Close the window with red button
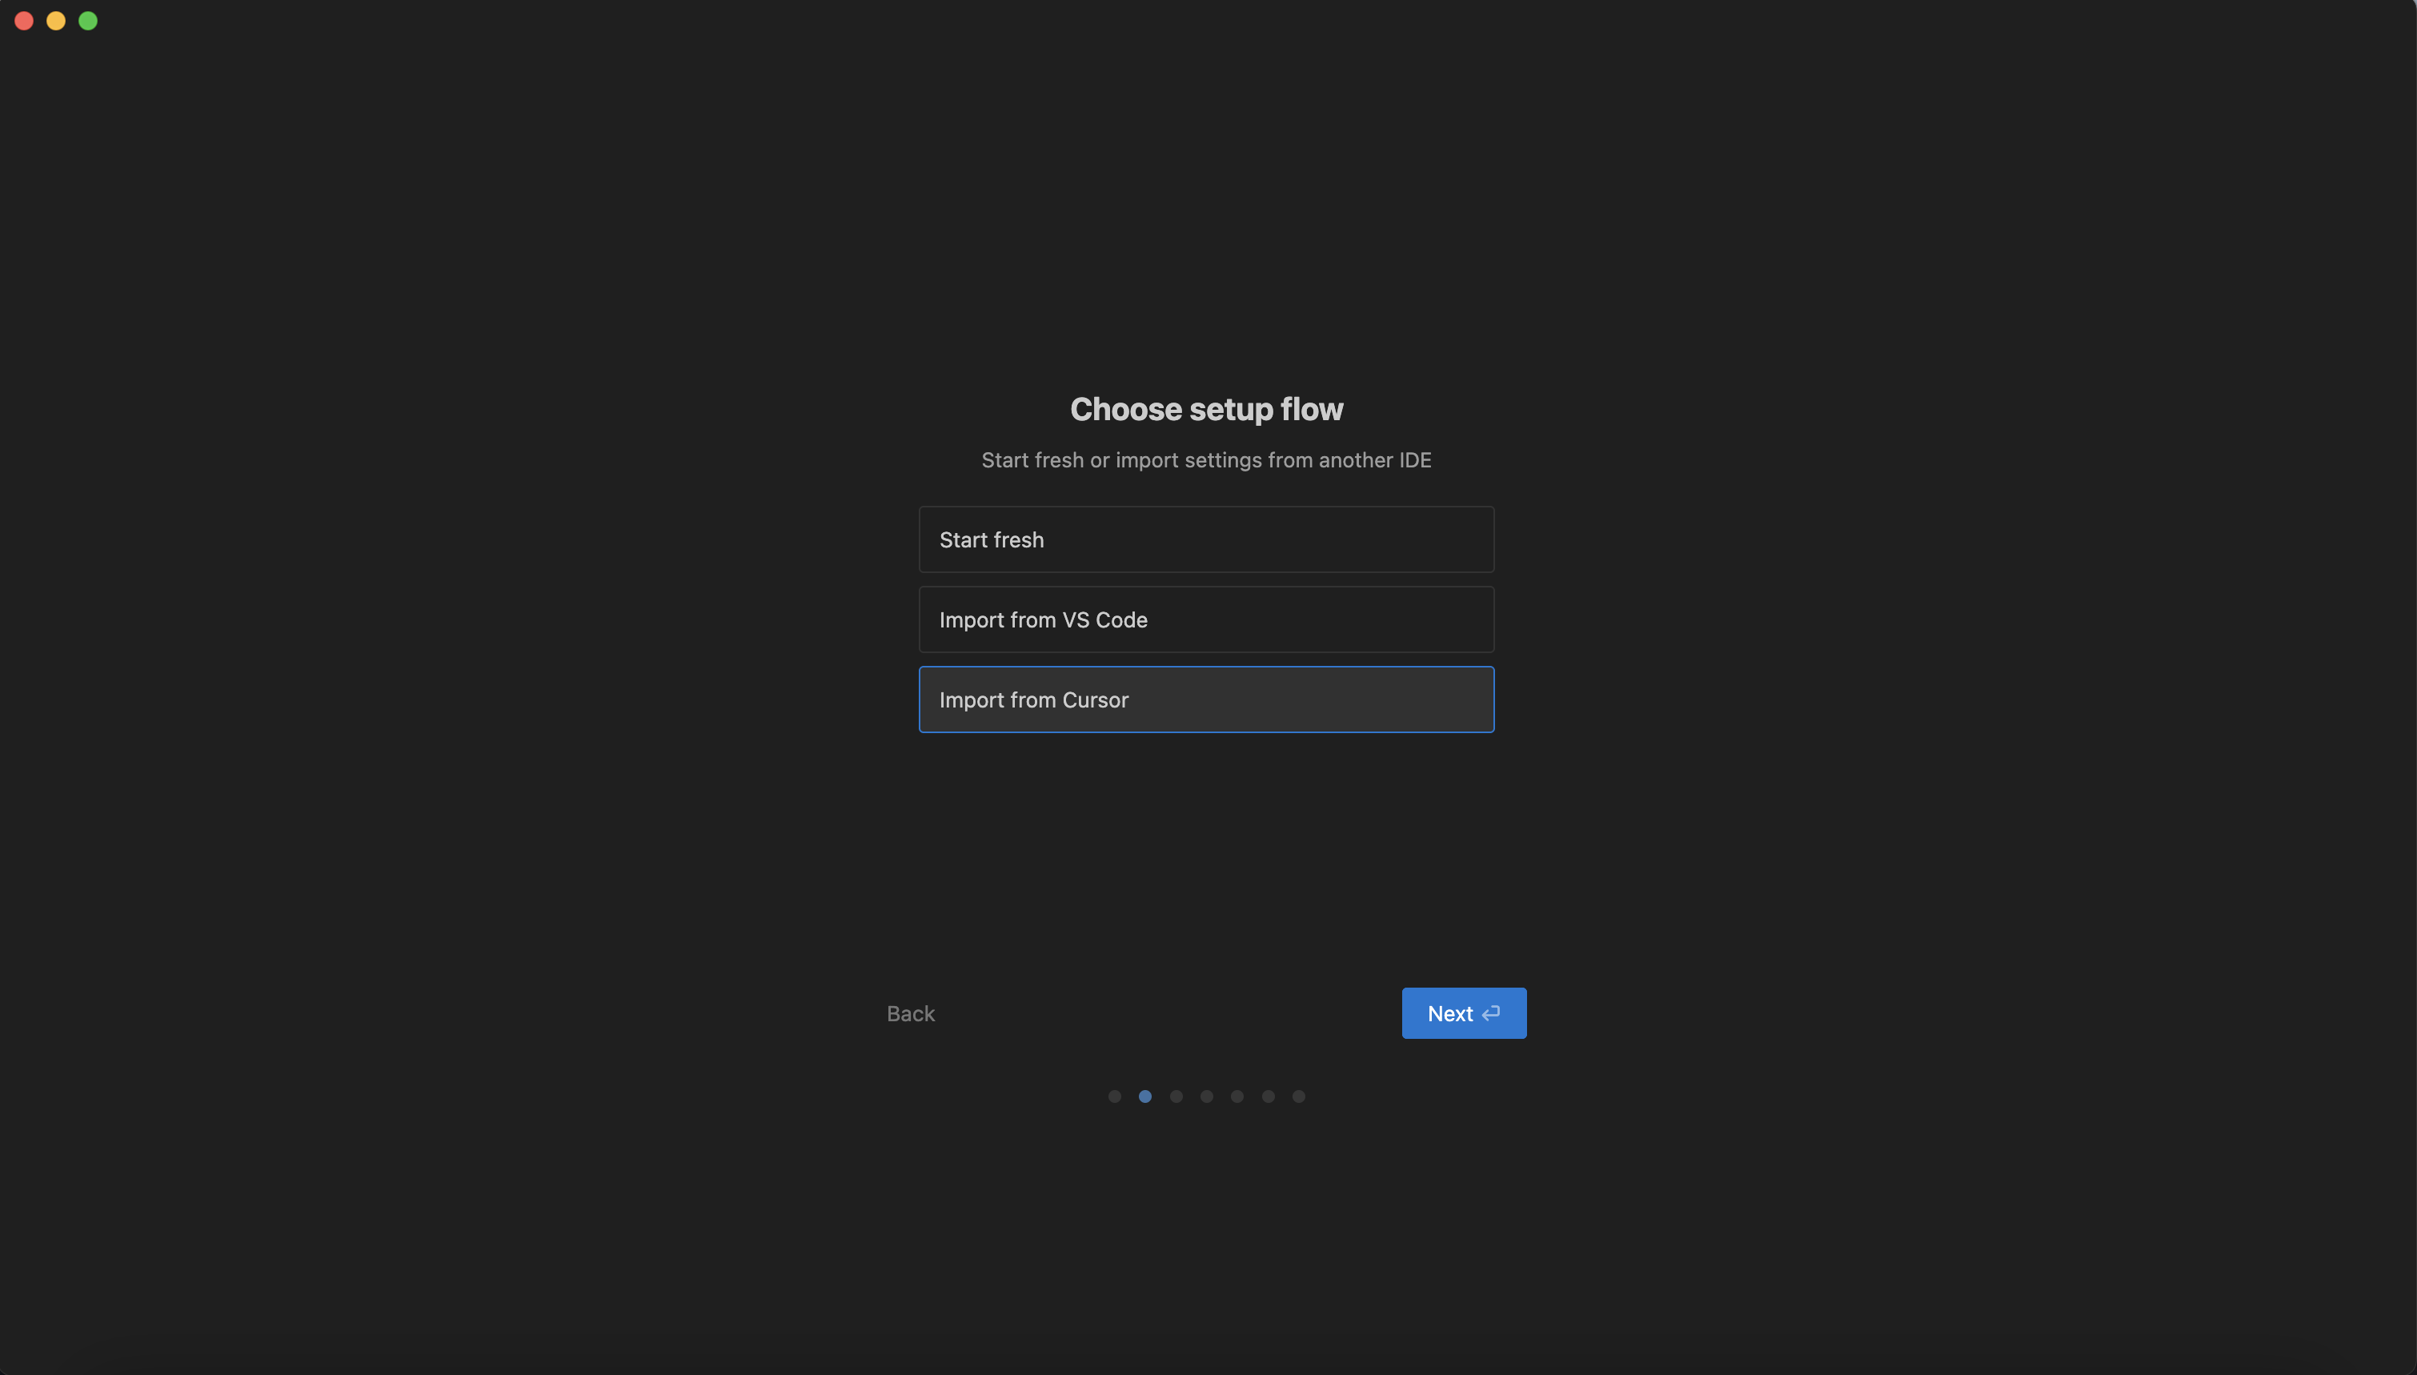The width and height of the screenshot is (2417, 1375). tap(25, 21)
